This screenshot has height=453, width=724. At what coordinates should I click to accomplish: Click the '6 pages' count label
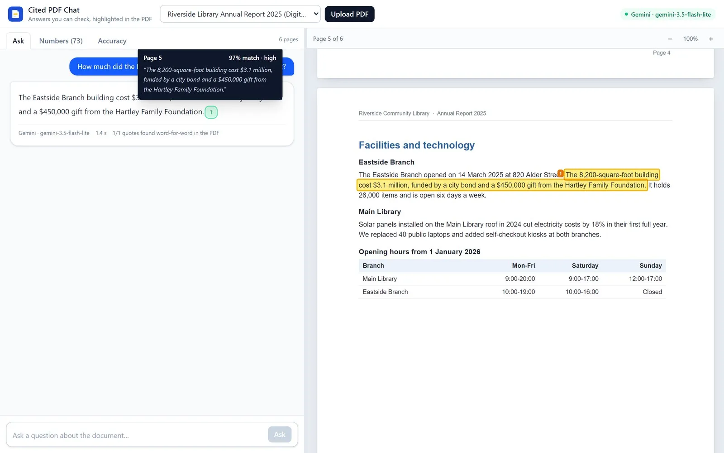point(288,39)
